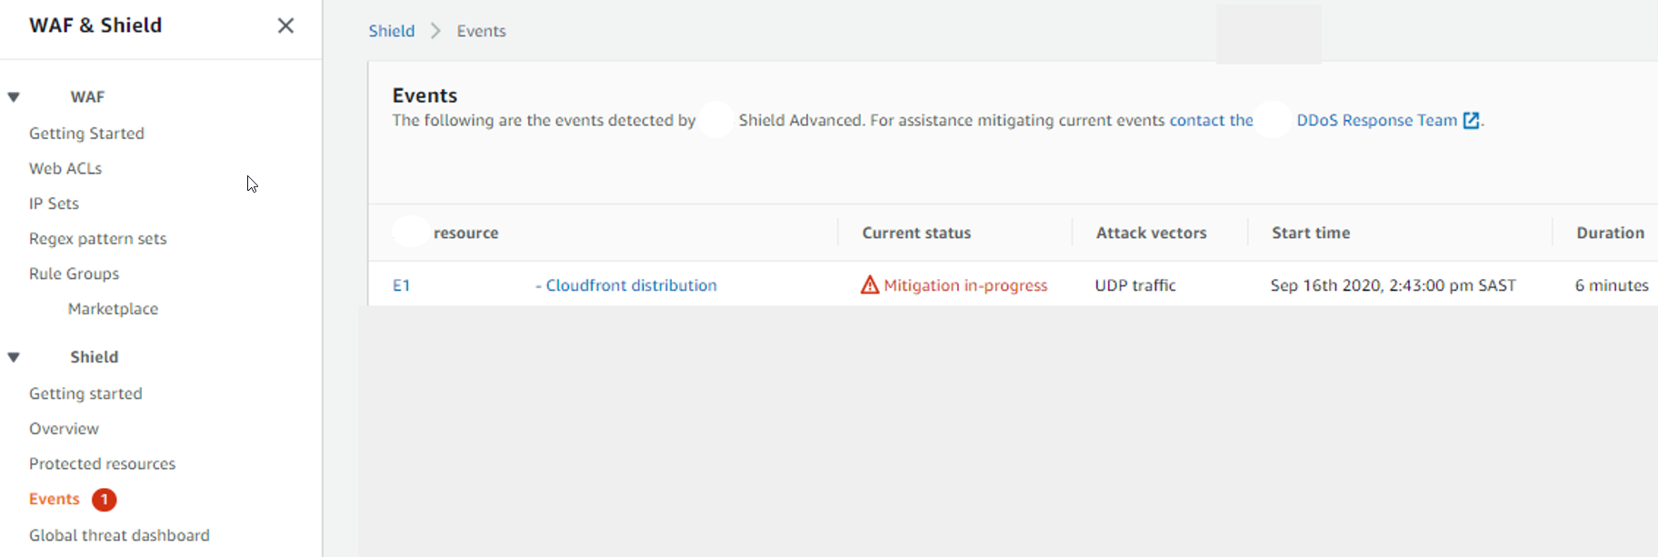This screenshot has height=557, width=1658.
Task: Collapse the Shield section triangle
Action: (x=14, y=357)
